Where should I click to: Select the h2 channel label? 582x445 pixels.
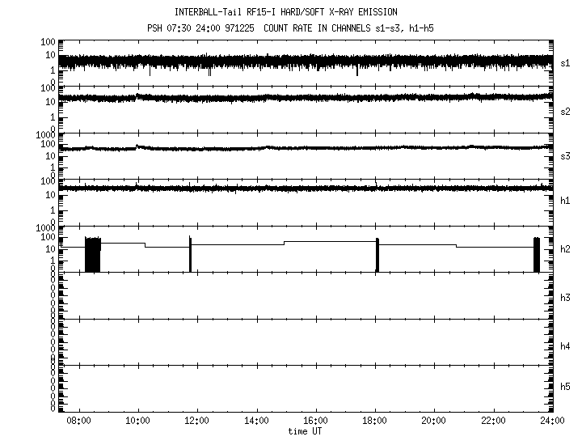coord(566,249)
